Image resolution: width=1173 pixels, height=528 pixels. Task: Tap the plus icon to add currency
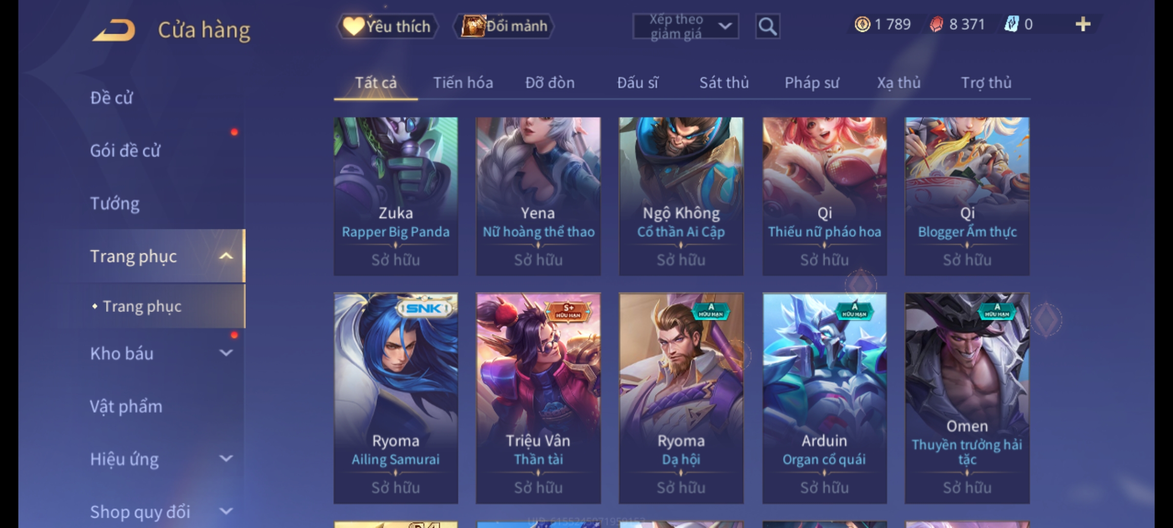(1083, 24)
